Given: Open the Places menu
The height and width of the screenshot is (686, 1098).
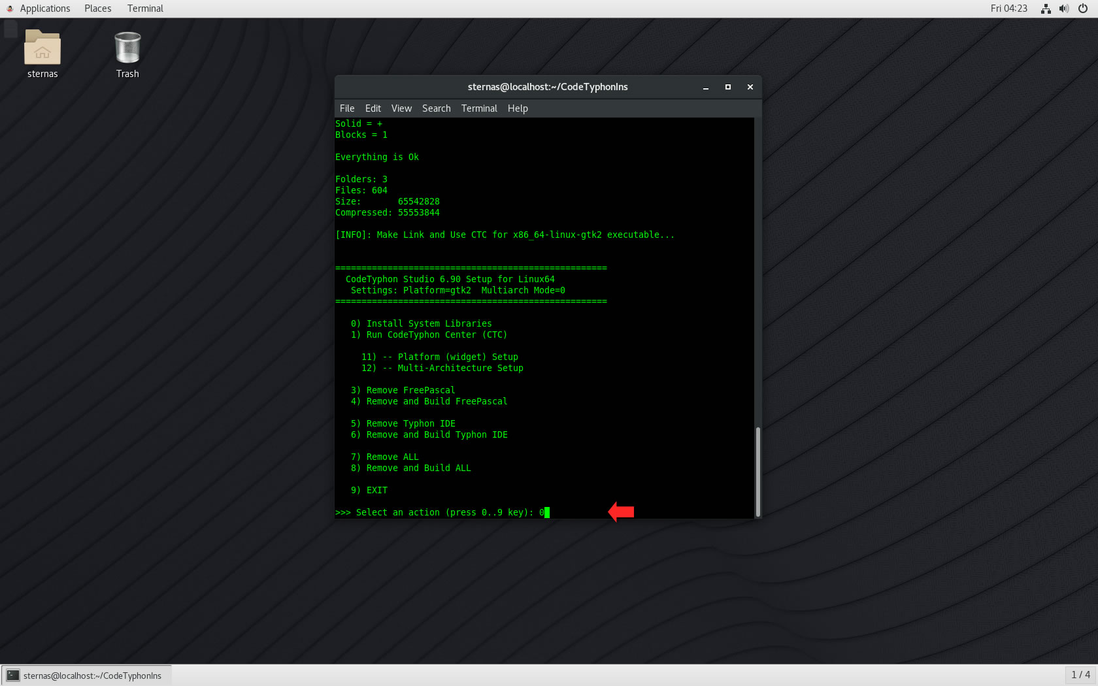Looking at the screenshot, I should pyautogui.click(x=97, y=8).
